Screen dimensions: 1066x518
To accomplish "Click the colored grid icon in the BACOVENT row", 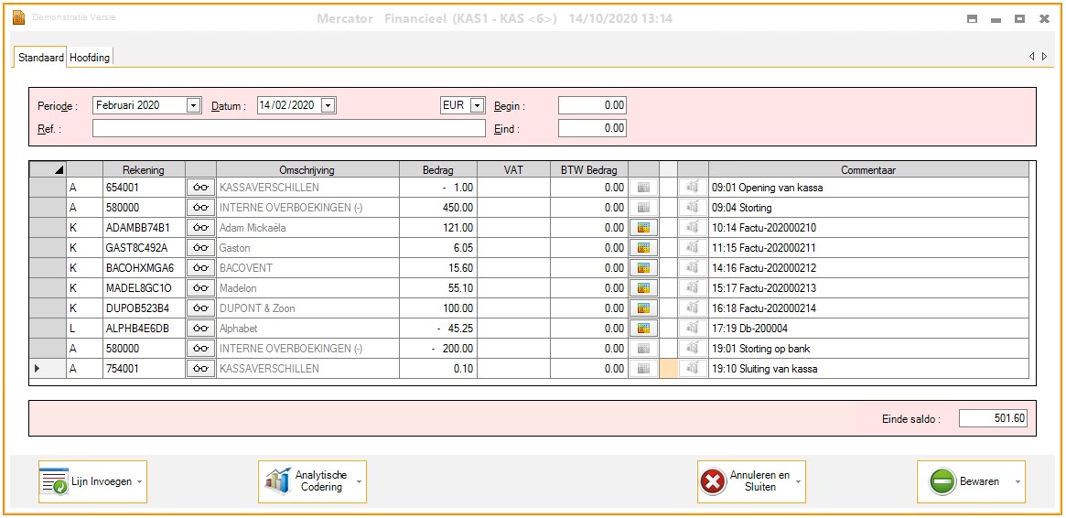I will [643, 268].
